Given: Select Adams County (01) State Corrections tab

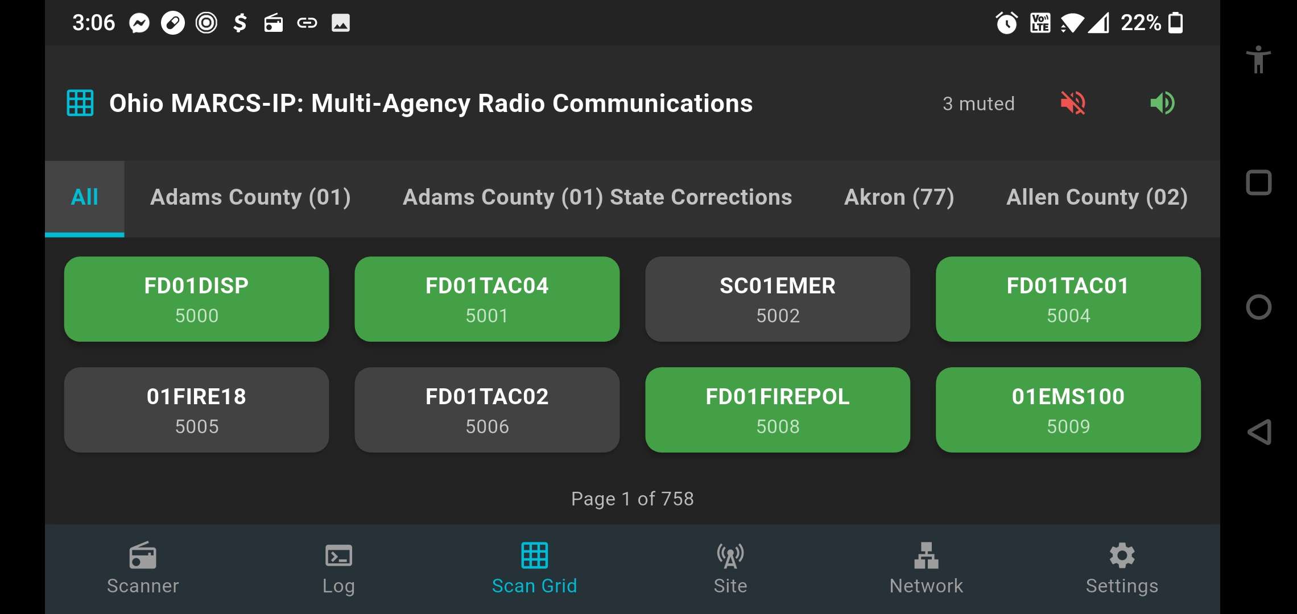Looking at the screenshot, I should (x=597, y=197).
